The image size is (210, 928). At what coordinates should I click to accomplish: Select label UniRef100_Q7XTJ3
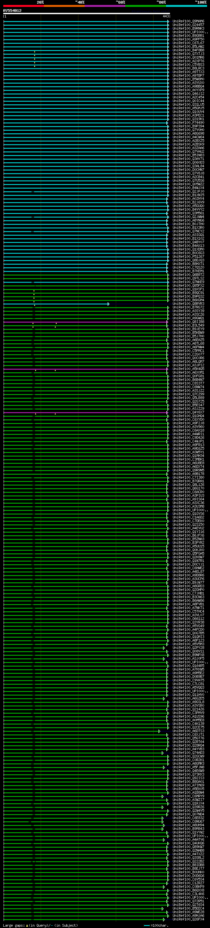(188, 54)
